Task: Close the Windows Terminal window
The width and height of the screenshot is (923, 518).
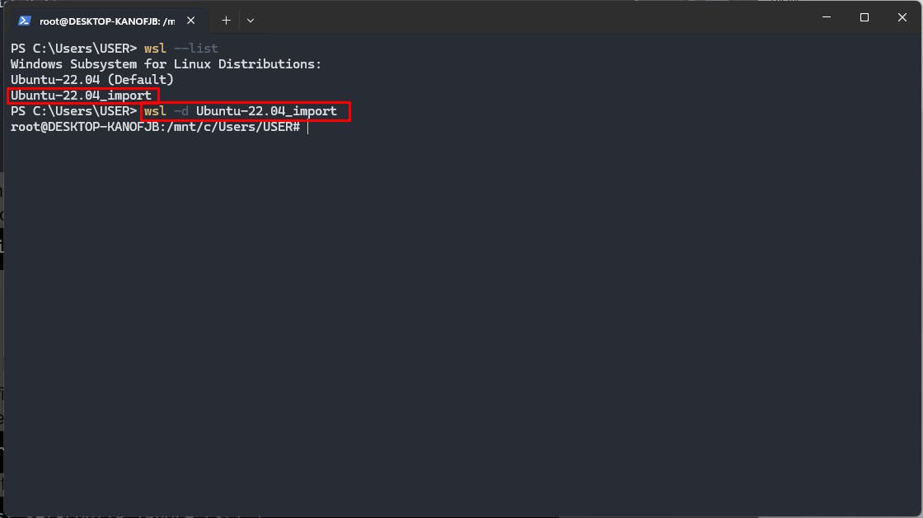Action: click(x=902, y=17)
